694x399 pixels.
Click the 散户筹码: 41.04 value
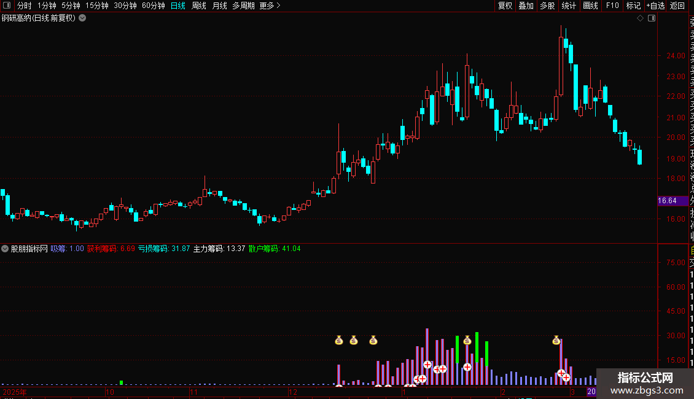pos(275,249)
